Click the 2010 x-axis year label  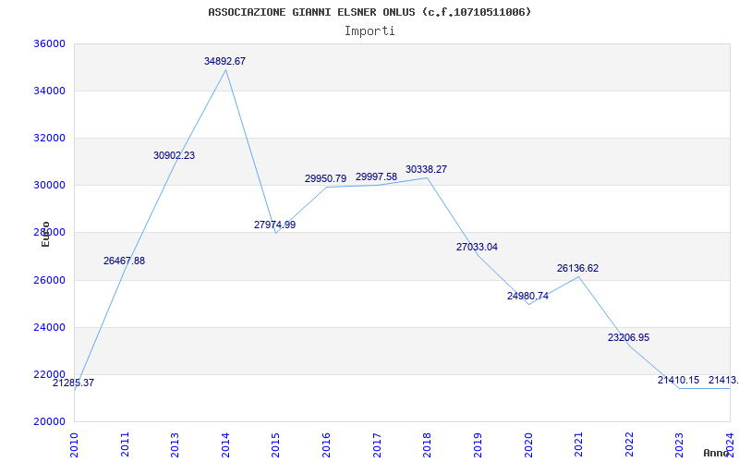[74, 444]
